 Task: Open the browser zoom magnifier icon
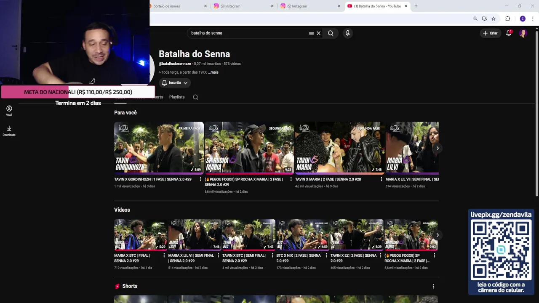[x=475, y=19]
